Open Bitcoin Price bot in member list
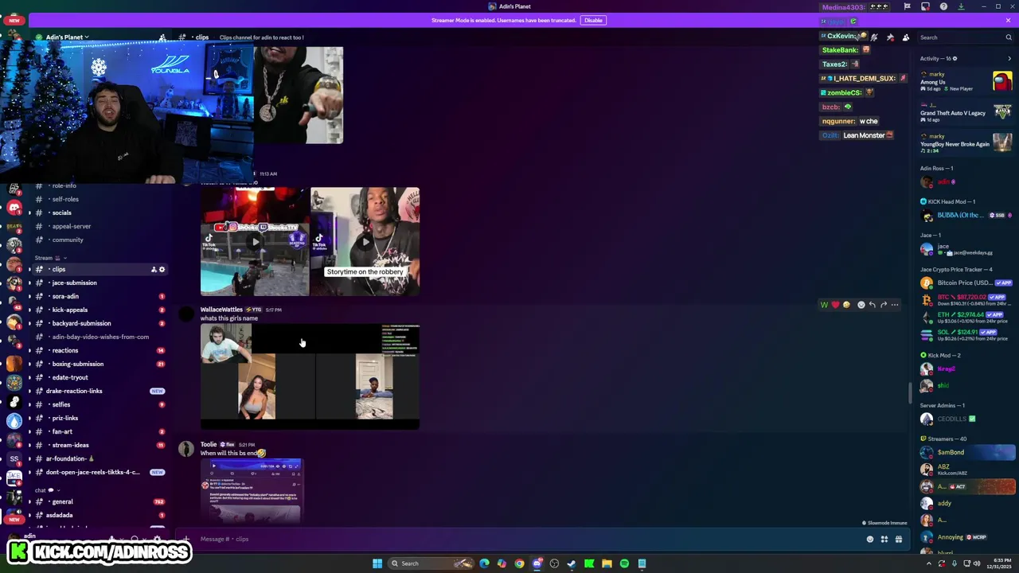Viewport: 1019px width, 573px height. tap(967, 283)
